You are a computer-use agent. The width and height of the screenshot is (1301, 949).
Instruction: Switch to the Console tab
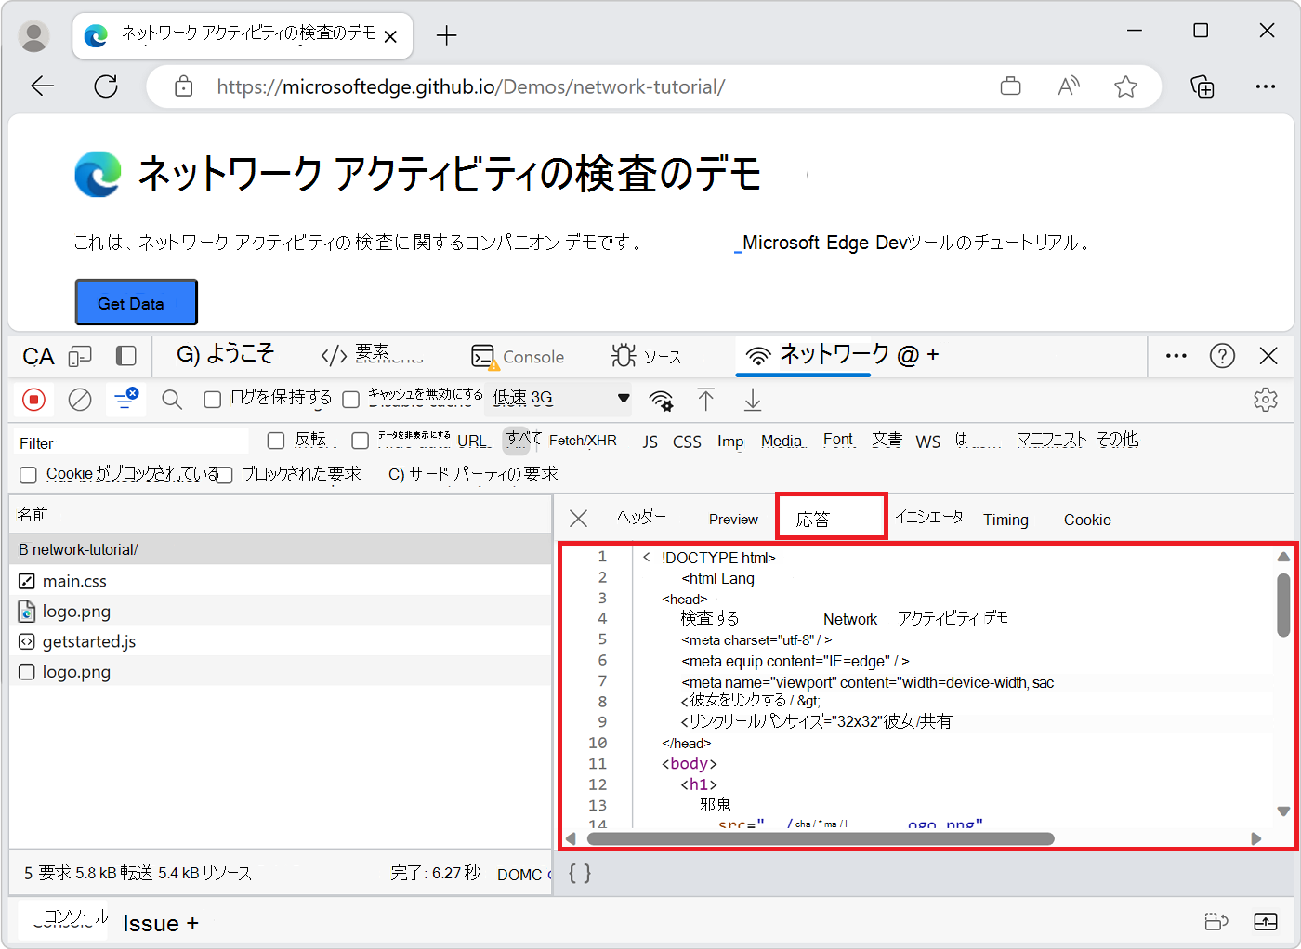point(519,357)
